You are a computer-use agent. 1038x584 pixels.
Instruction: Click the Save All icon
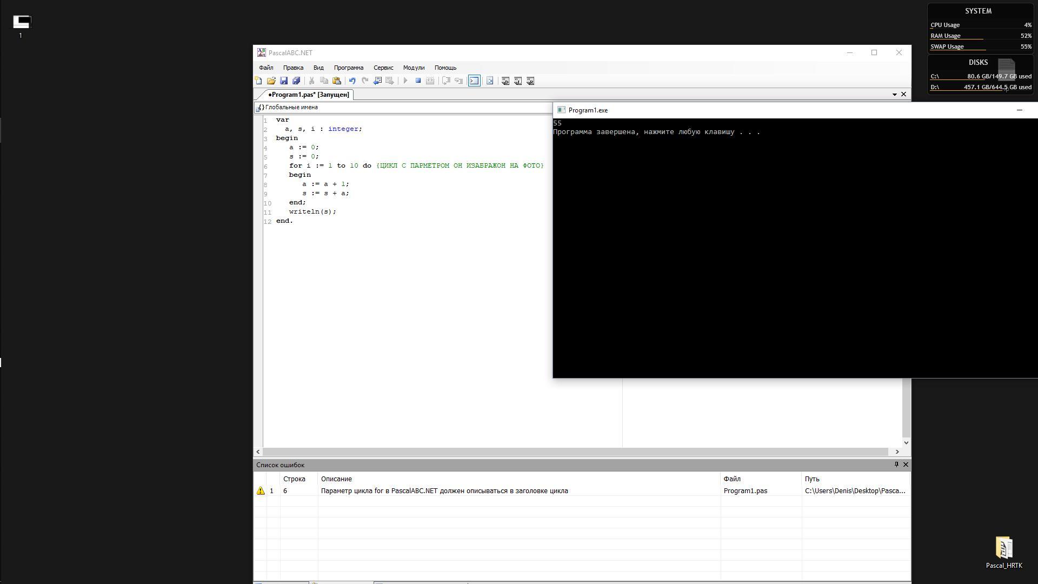tap(296, 81)
